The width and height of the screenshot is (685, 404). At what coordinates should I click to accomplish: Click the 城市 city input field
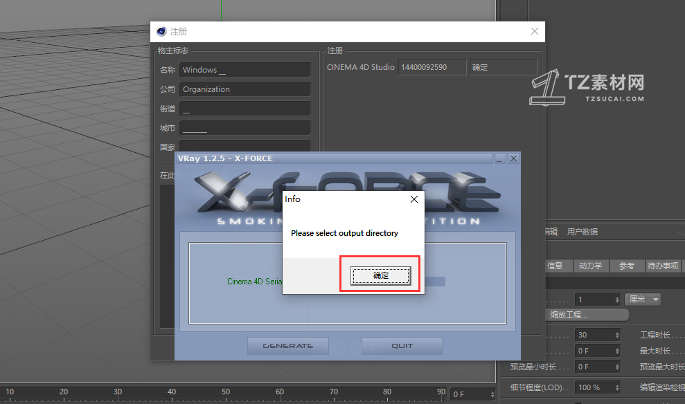244,128
